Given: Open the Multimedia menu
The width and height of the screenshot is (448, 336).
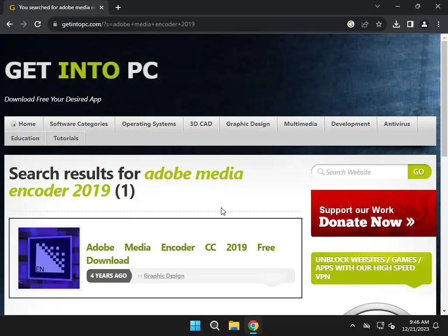Looking at the screenshot, I should pos(301,124).
